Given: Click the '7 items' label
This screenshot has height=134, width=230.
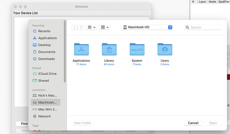Looking at the screenshot, I should coord(137,65).
